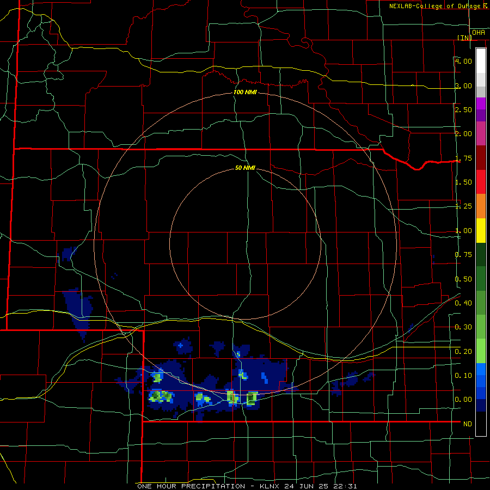Click the dark green 0.75 legend swatch
490x490 pixels.
point(481,254)
